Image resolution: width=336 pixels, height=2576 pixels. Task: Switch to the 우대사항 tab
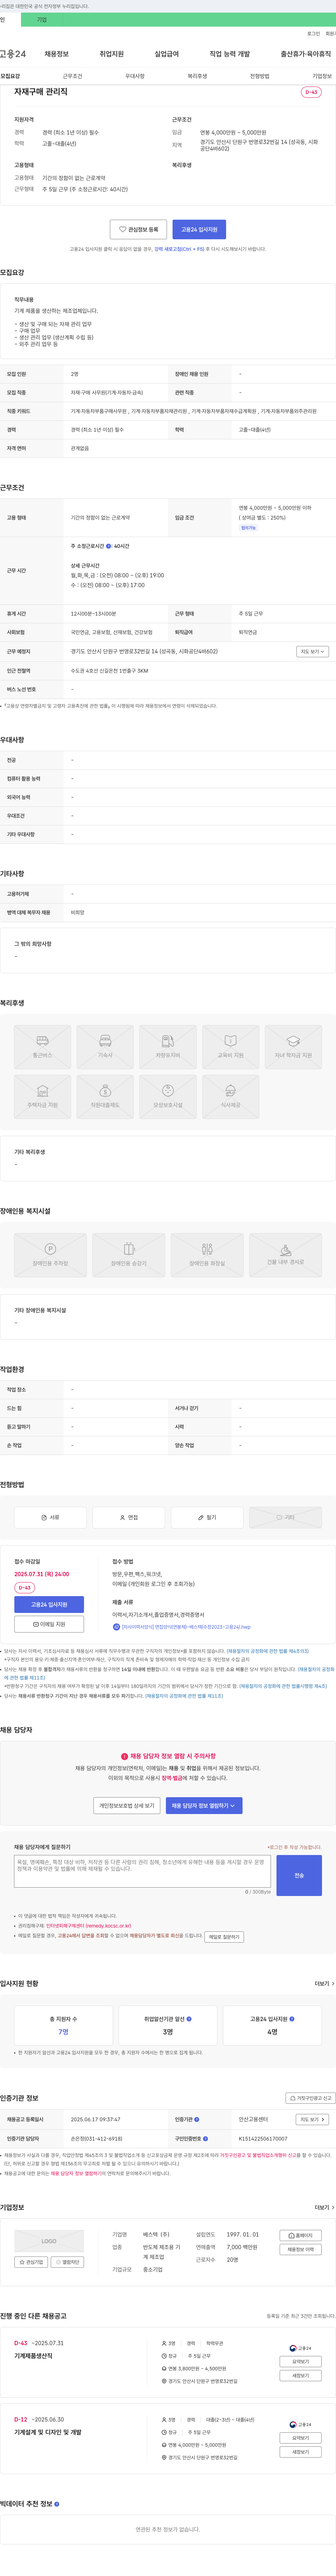click(x=135, y=76)
